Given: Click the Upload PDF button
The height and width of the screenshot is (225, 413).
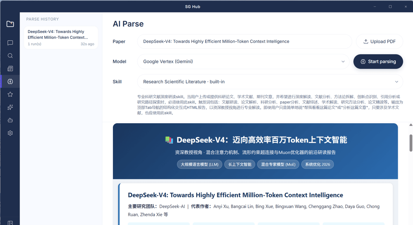Looking at the screenshot, I should [x=379, y=42].
